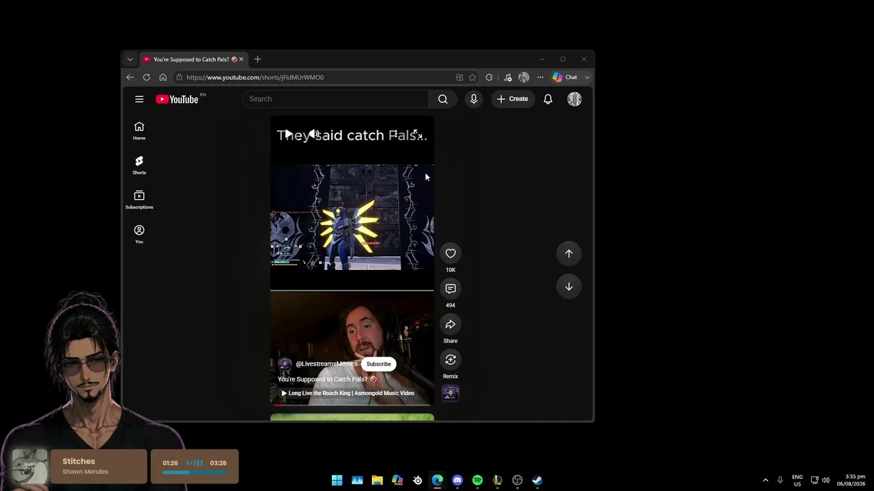Go to the previous Short with up arrow
The image size is (874, 491).
click(569, 254)
